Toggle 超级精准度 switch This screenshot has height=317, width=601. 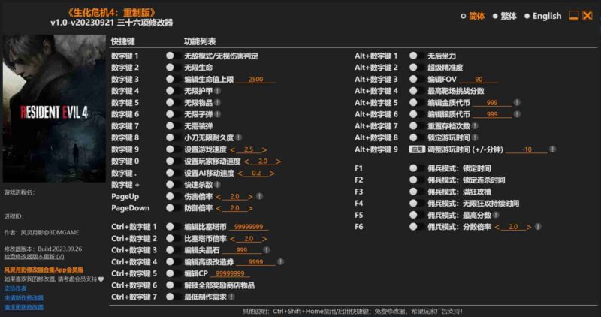coord(416,68)
